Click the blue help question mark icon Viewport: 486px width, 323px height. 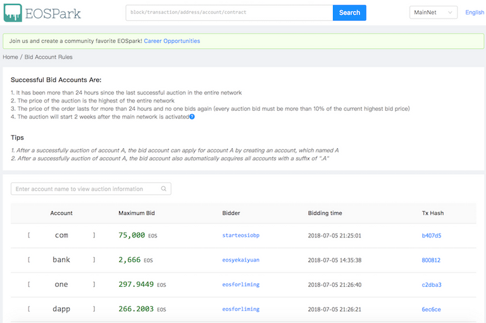(192, 117)
